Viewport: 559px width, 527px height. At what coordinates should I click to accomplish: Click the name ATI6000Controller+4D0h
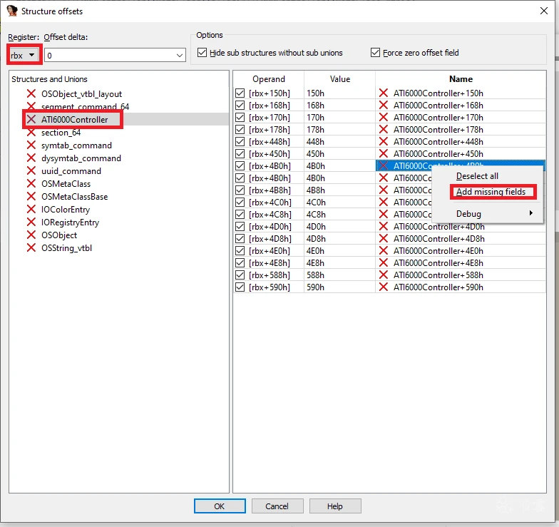click(439, 227)
